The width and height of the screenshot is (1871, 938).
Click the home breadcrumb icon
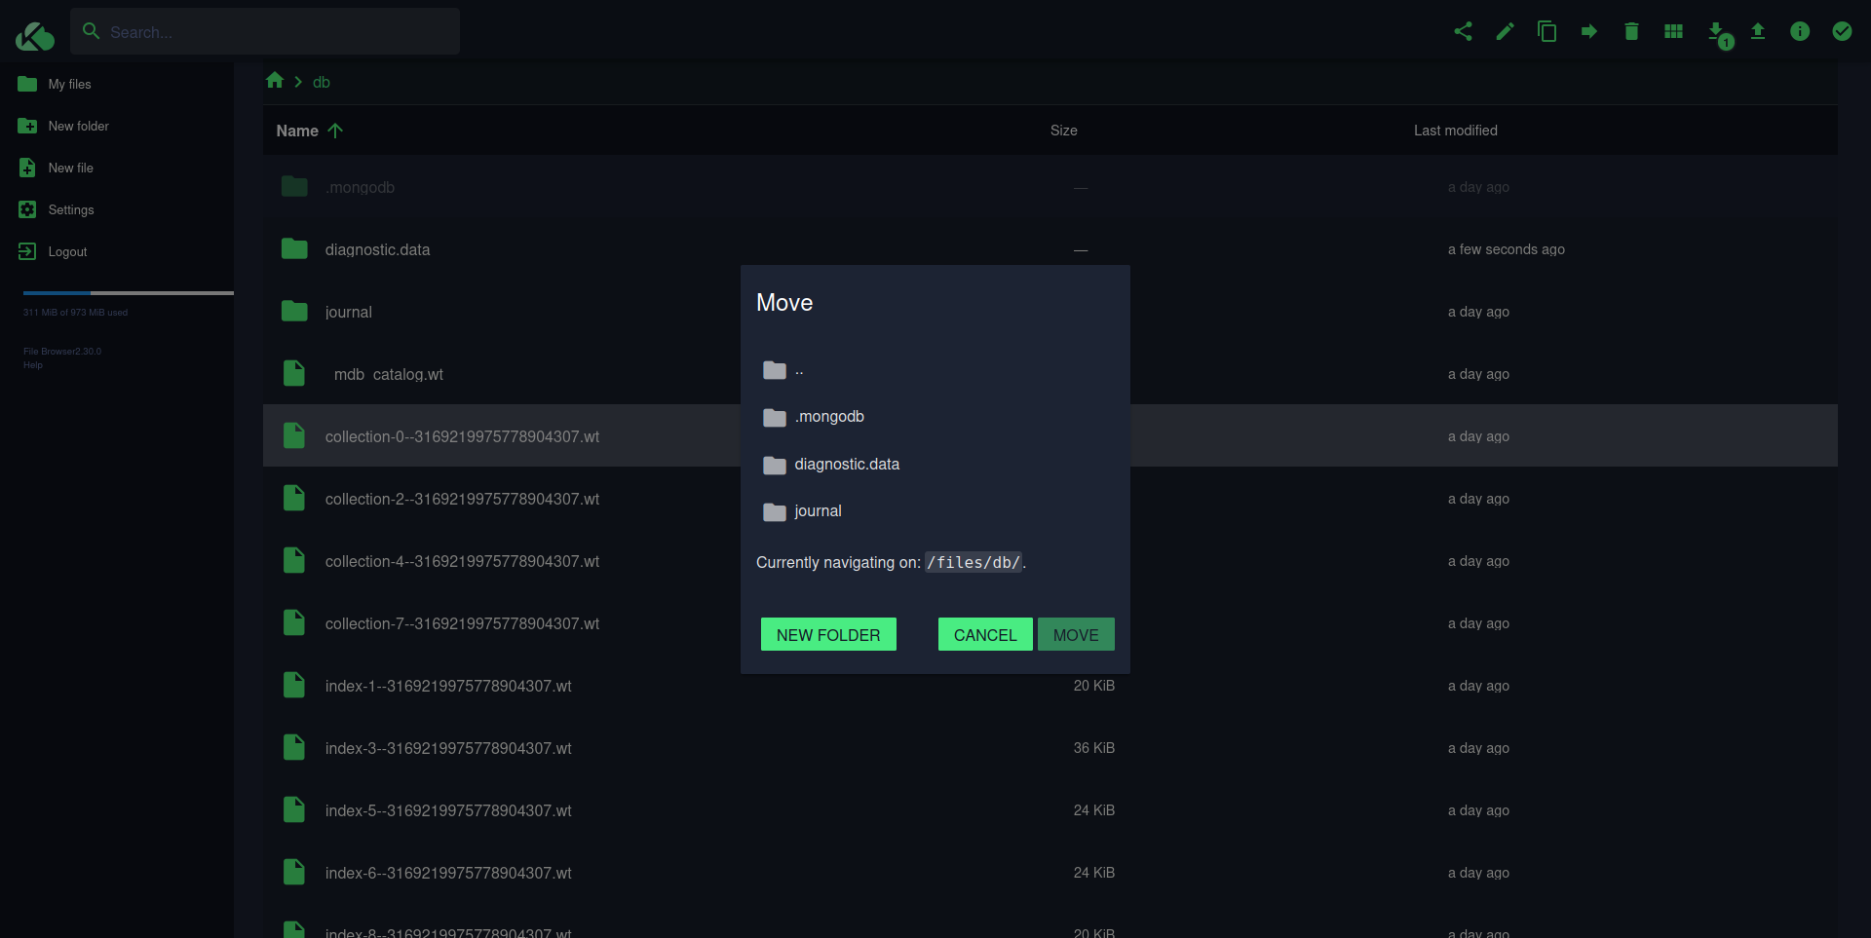(275, 81)
